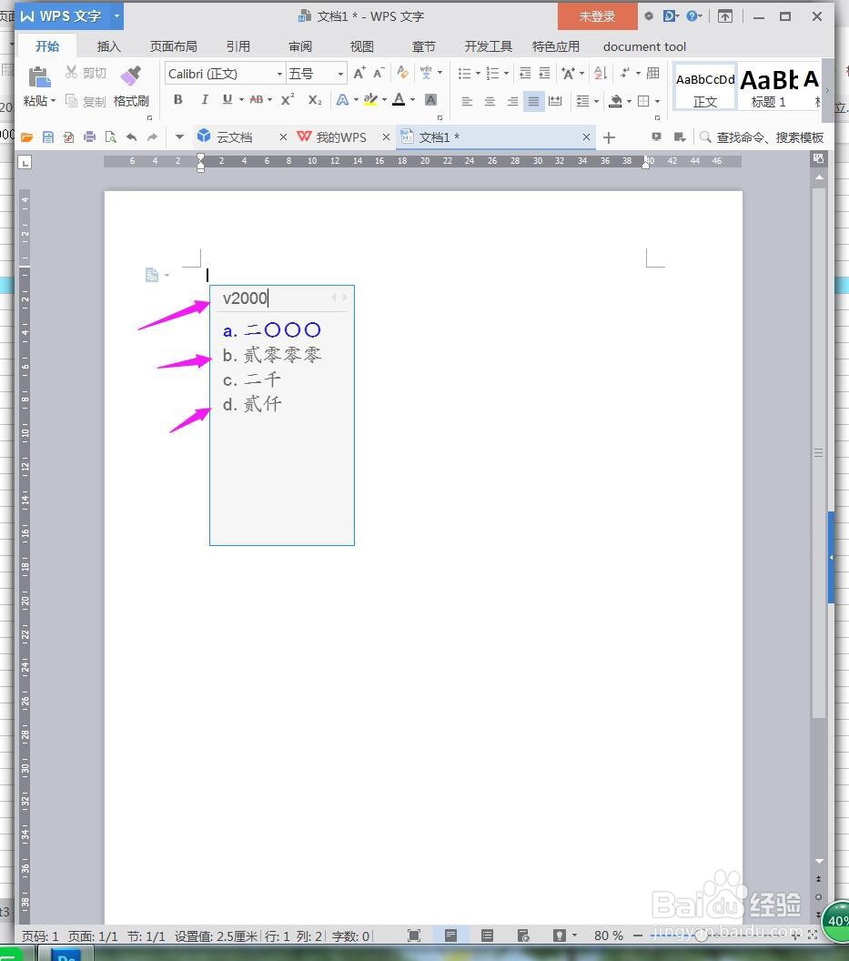
Task: Toggle bold formatting
Action: [x=177, y=100]
